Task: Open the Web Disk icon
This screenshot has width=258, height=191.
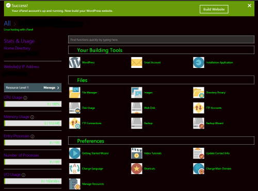Action: point(137,108)
